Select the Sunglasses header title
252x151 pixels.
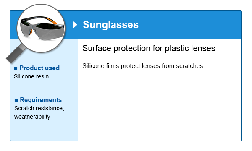[110, 25]
